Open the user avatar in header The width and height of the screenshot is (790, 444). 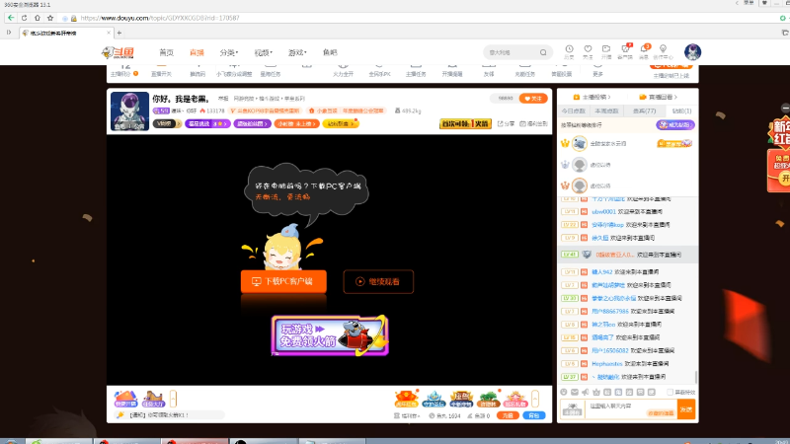tap(693, 52)
